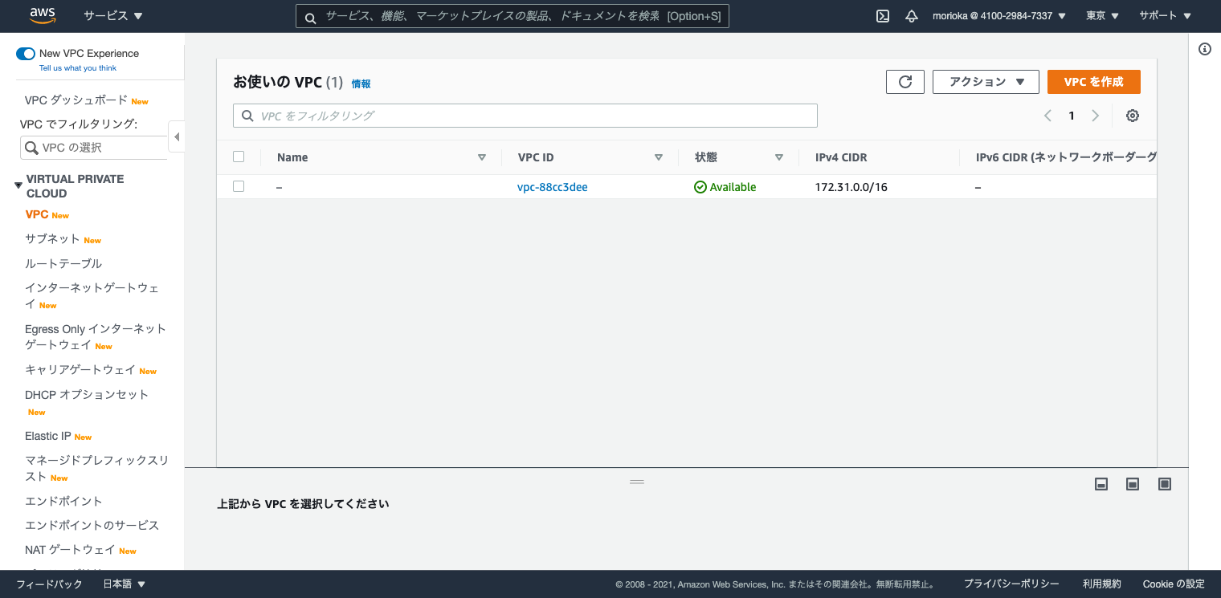Sort by VPC ID column arrow
Screen dimensions: 1221x598
[x=659, y=157]
